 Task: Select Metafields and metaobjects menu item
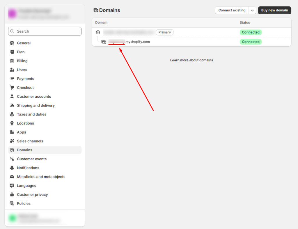pyautogui.click(x=41, y=177)
